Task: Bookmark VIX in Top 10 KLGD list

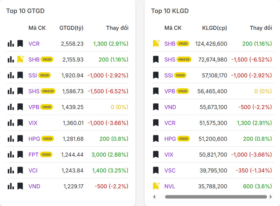Action: click(156, 154)
